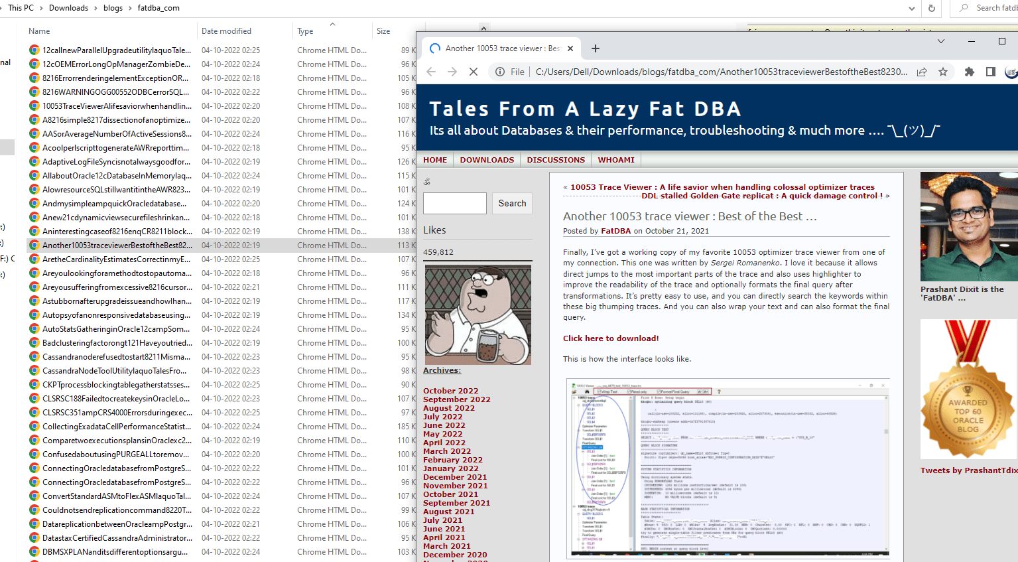Click Chrome icon of DBMSXPLANanditsdifferent file

tap(34, 551)
